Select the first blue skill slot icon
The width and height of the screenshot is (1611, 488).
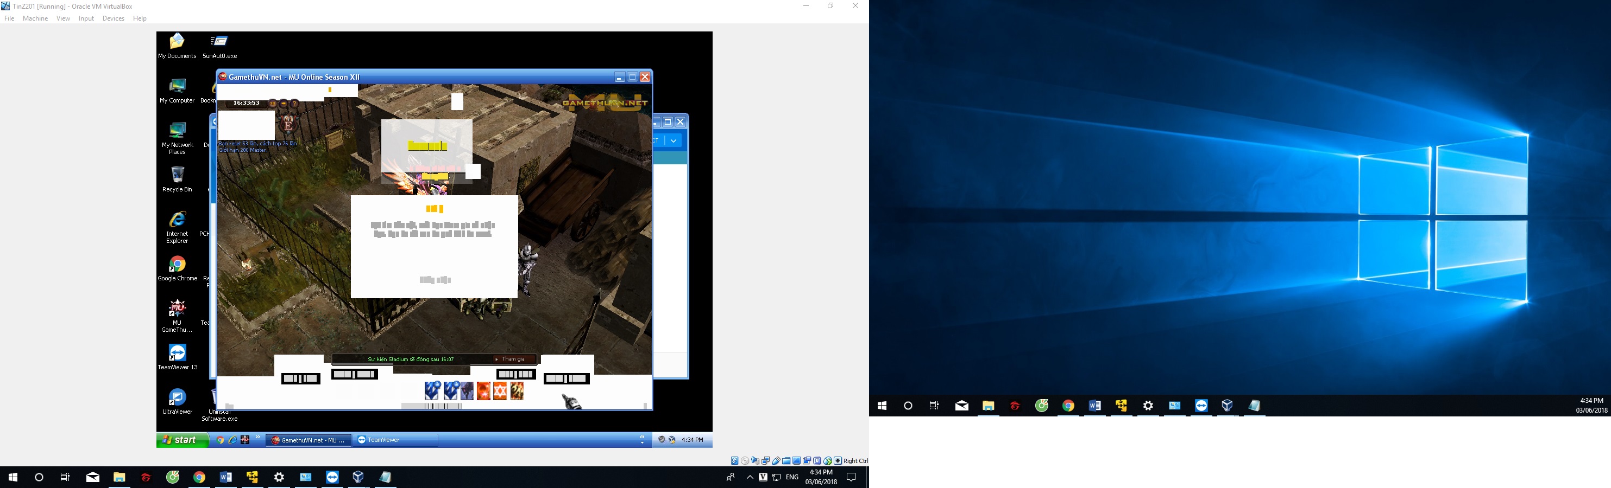pyautogui.click(x=432, y=391)
